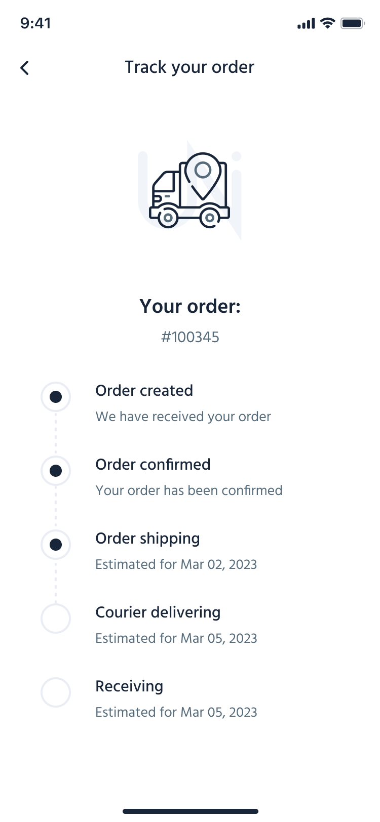The width and height of the screenshot is (380, 822).
Task: Tap the delivery truck illustration
Action: click(189, 190)
